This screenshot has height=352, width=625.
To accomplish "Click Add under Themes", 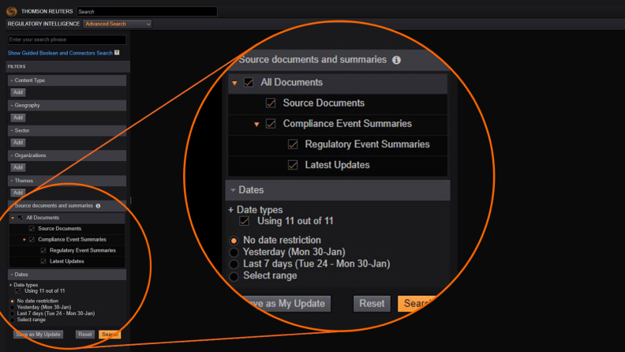I will tap(18, 193).
